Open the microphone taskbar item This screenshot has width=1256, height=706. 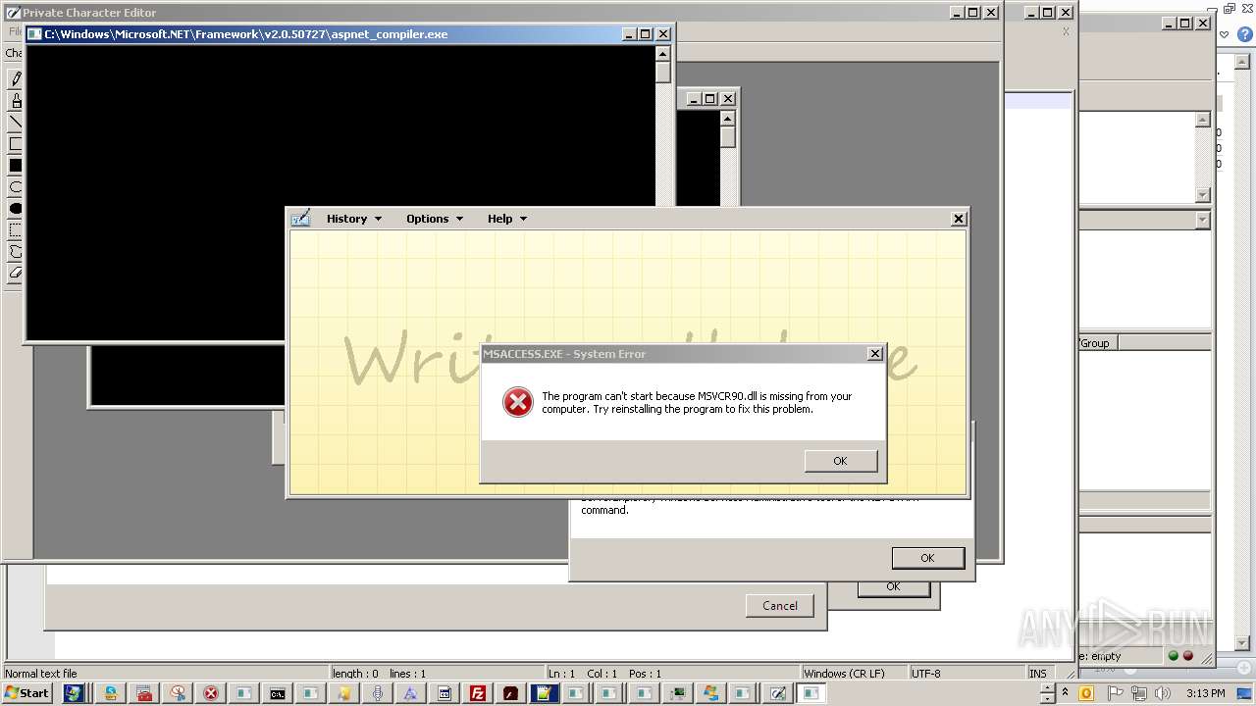(378, 693)
